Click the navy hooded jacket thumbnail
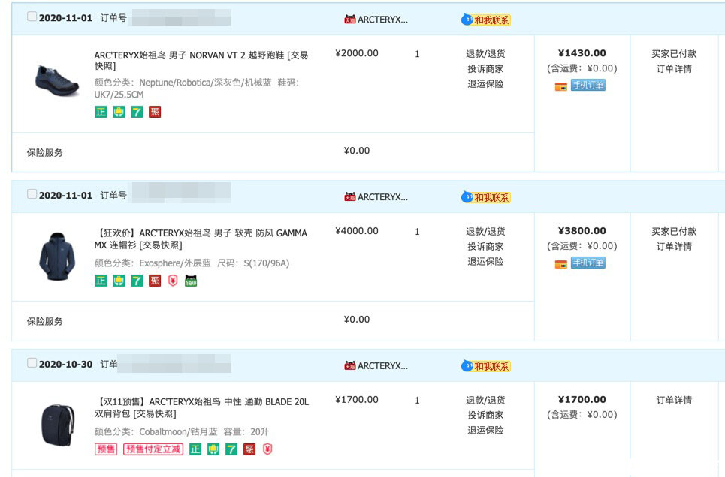 click(x=57, y=256)
